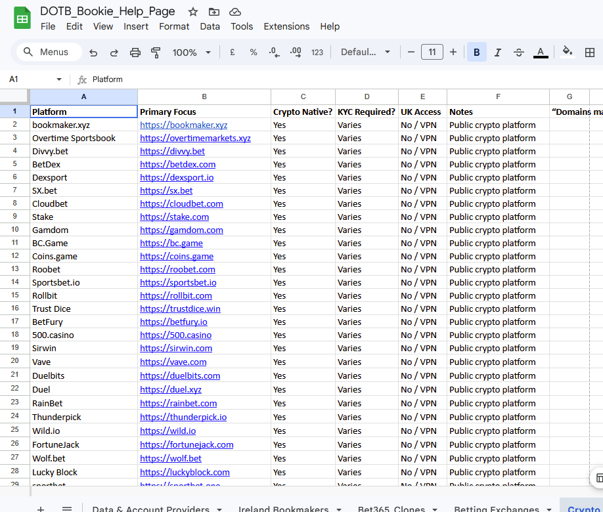
Task: Open Ireland Bookmakers tab dropdown arrow
Action: (339, 509)
